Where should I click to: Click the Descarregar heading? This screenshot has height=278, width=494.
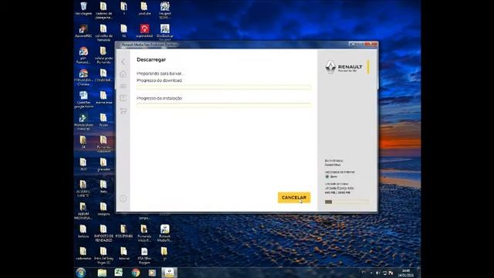[151, 59]
